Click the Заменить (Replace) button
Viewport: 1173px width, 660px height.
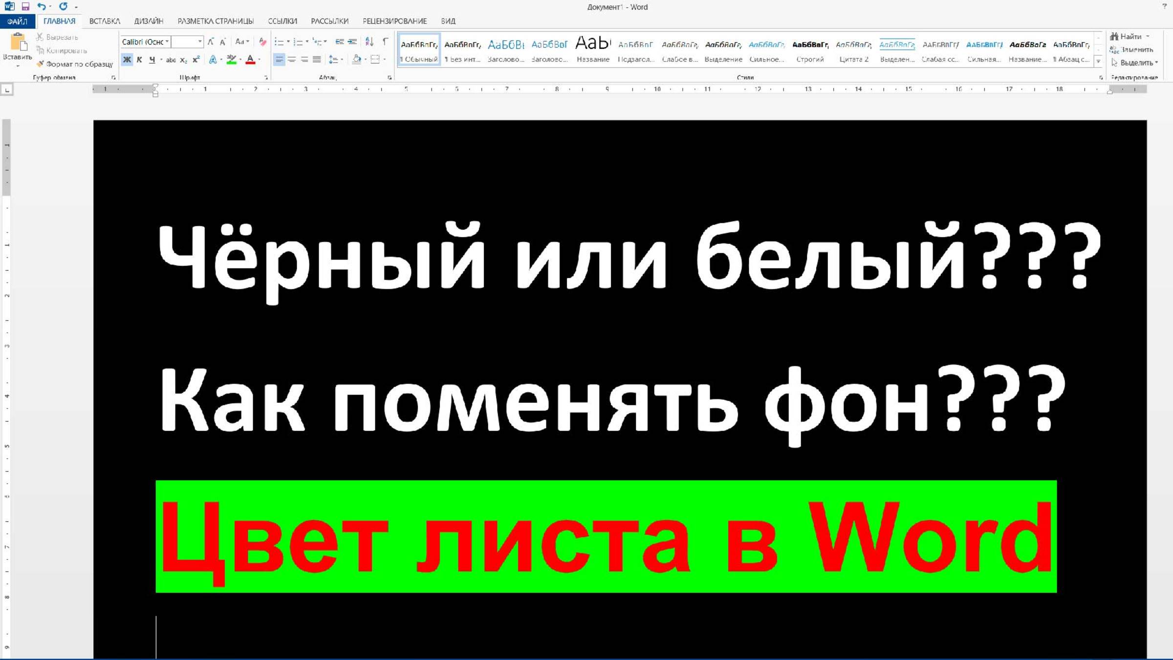1132,49
